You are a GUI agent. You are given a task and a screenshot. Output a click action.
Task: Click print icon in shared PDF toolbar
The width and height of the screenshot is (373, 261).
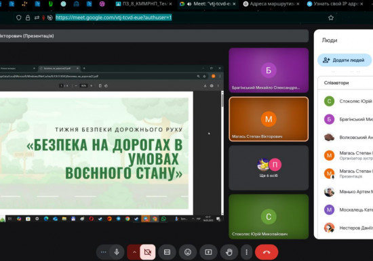pos(212,86)
